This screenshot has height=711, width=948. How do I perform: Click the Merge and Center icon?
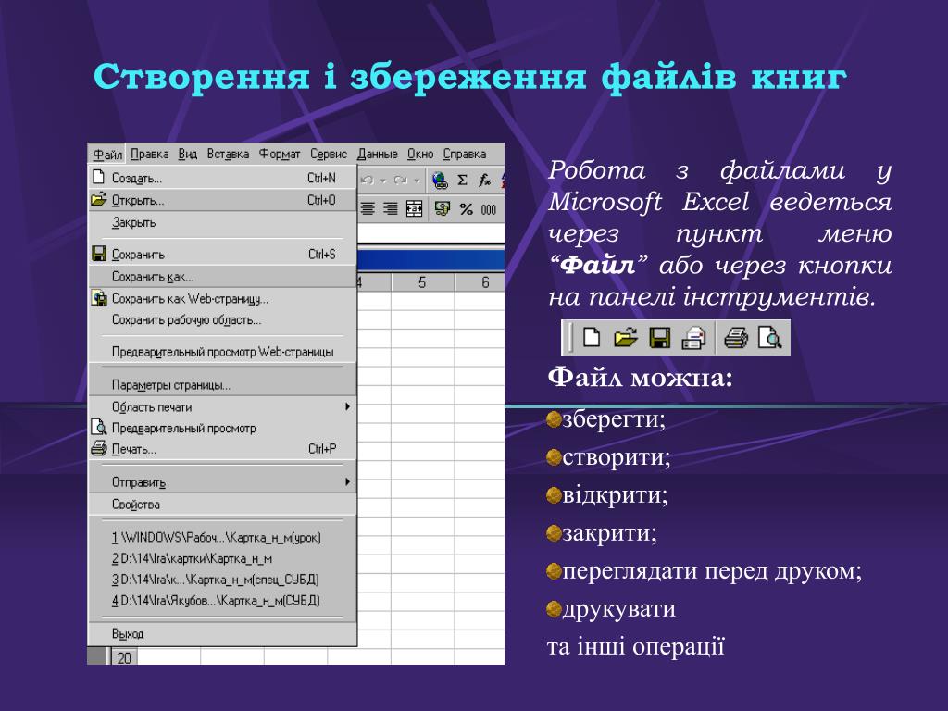click(414, 209)
